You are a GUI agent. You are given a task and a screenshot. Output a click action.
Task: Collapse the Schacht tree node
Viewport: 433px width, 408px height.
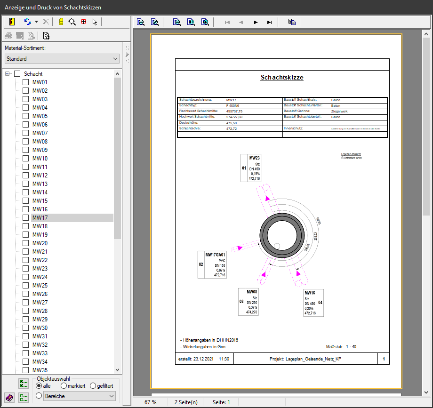tap(8, 74)
